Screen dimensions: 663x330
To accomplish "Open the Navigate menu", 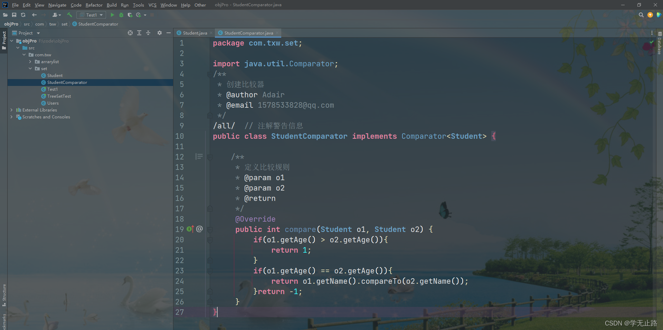I will tap(57, 5).
